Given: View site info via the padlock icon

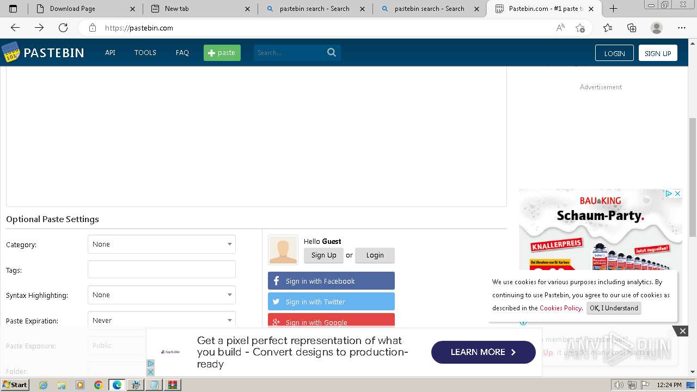Looking at the screenshot, I should [93, 28].
